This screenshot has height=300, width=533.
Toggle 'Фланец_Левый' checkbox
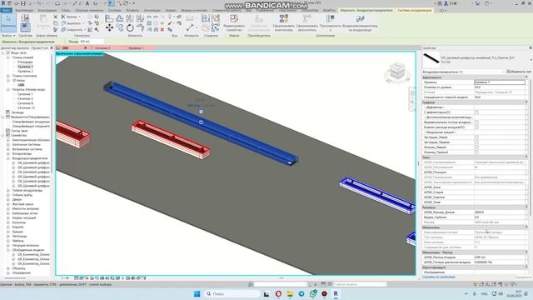476,147
